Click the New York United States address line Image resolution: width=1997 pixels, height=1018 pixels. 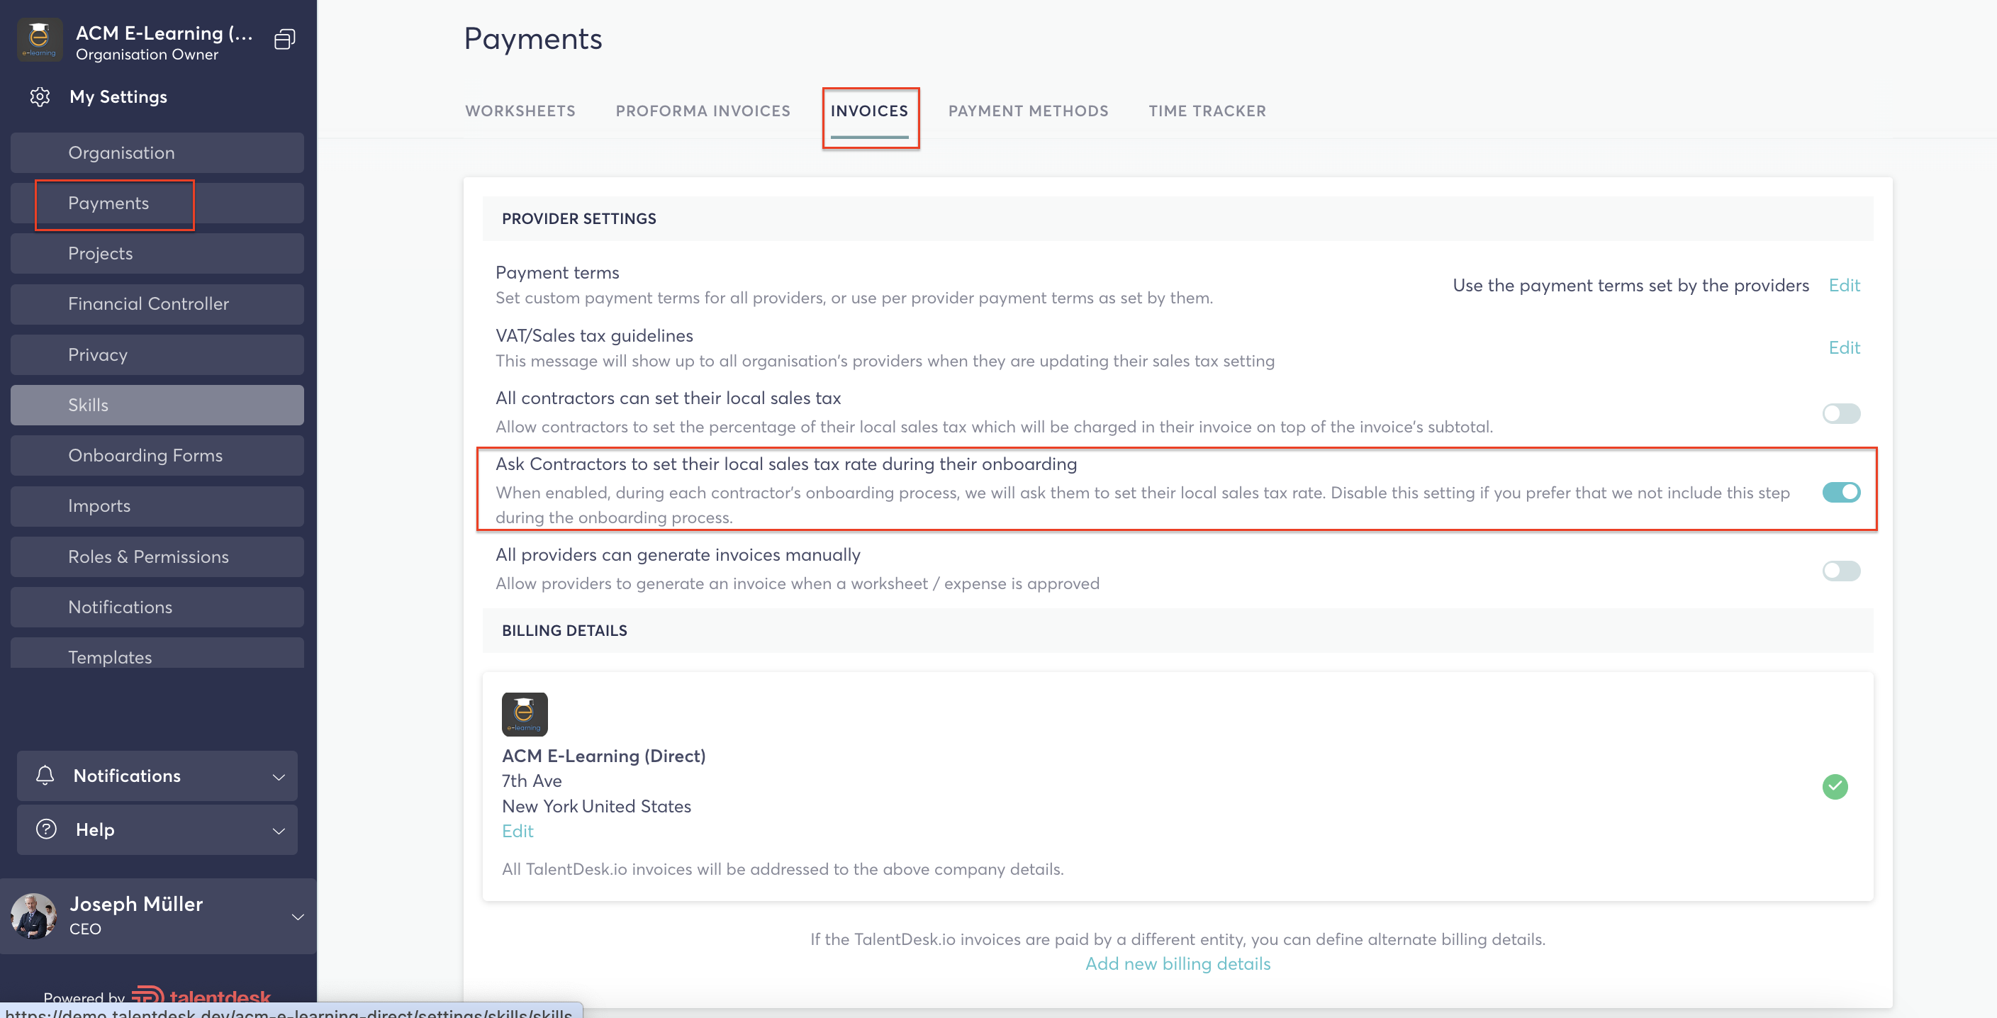[x=596, y=806]
